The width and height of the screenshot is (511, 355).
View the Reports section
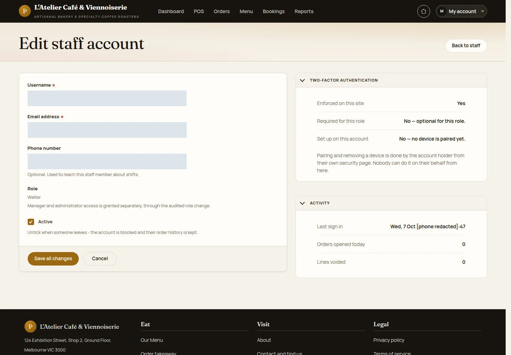304,11
